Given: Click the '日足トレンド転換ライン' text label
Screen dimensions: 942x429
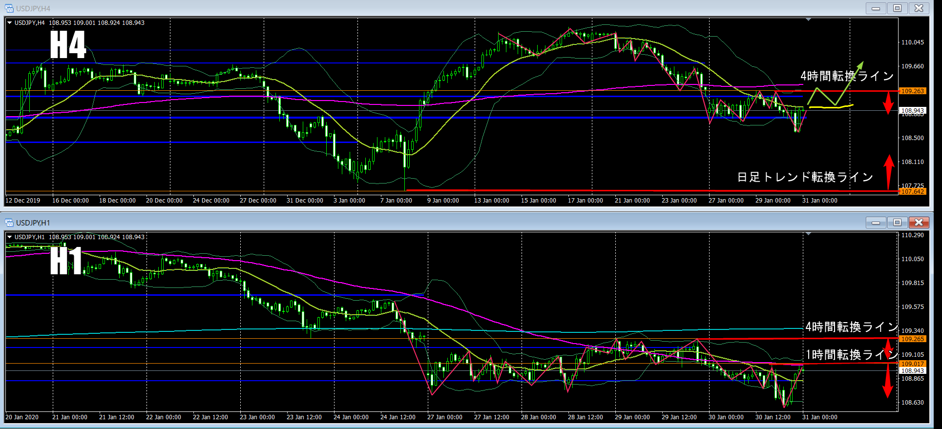Looking at the screenshot, I should 805,177.
